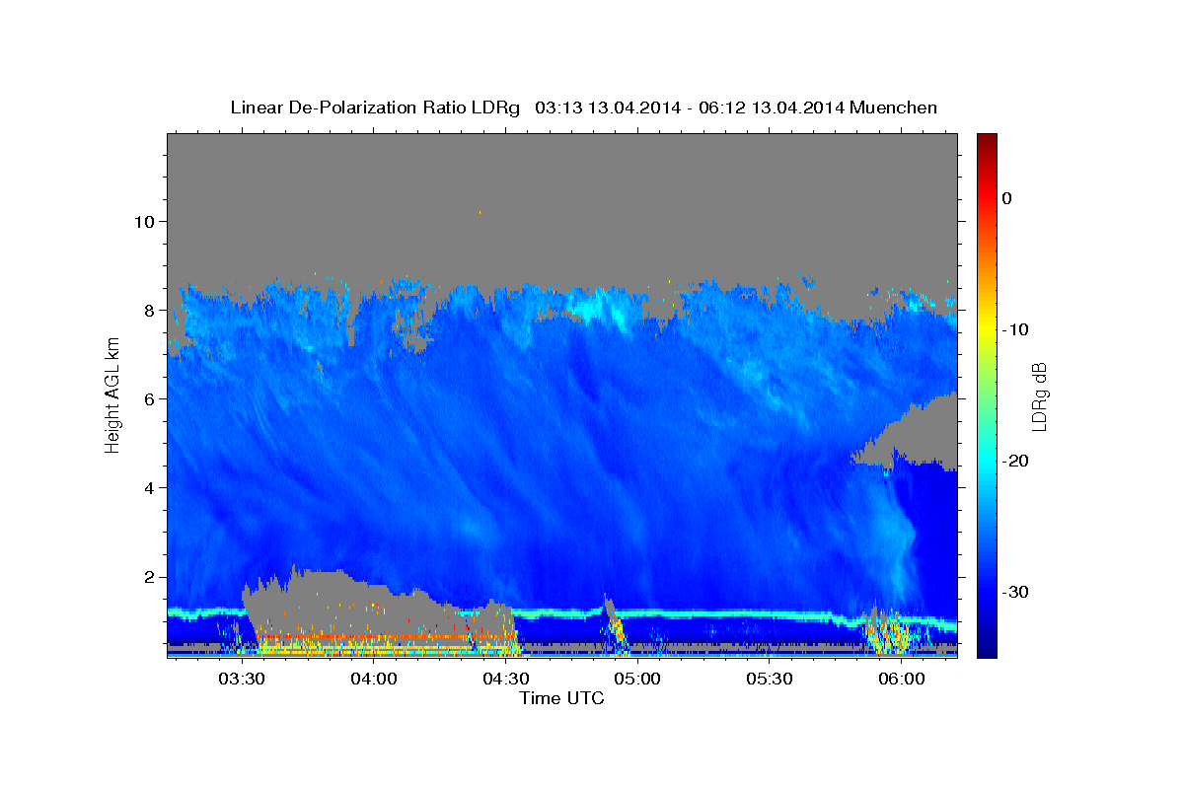Select the 05:30 time tick label
The image size is (1184, 789).
(x=770, y=680)
